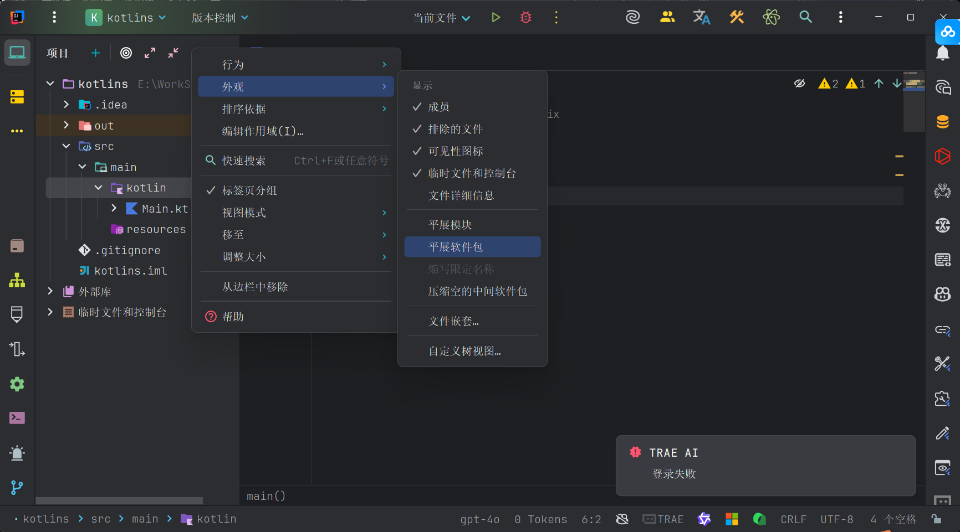Open the Git tool window icon
Viewport: 960px width, 532px height.
17,488
